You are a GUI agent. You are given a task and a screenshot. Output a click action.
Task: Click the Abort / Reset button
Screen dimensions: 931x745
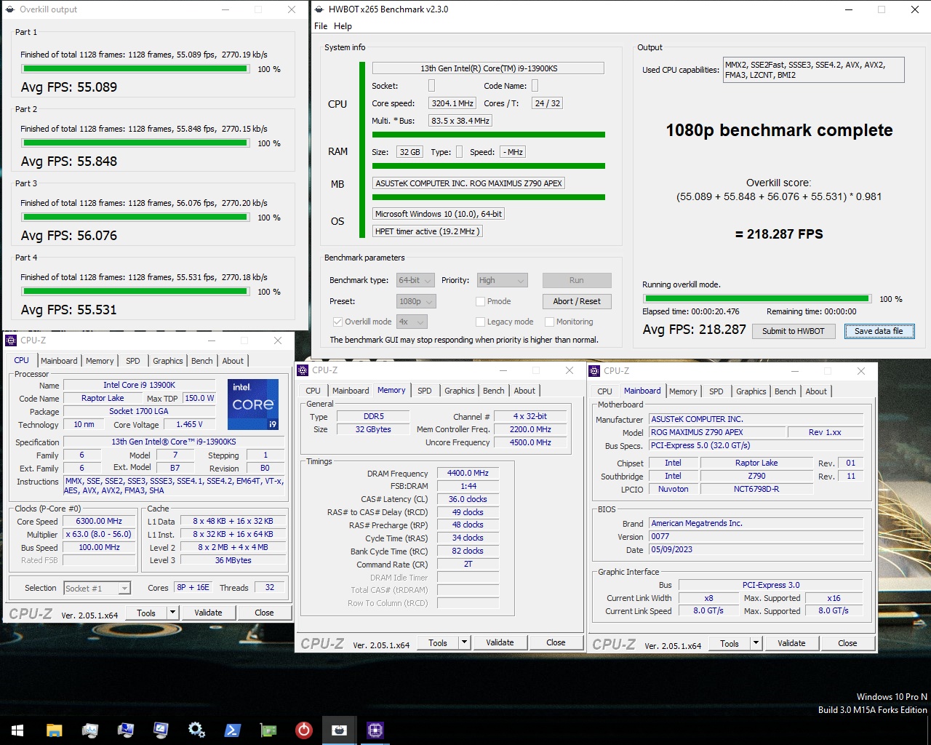point(577,301)
